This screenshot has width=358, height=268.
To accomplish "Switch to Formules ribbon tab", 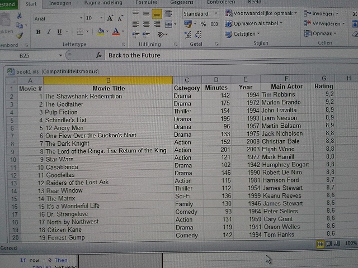I will click(146, 2).
